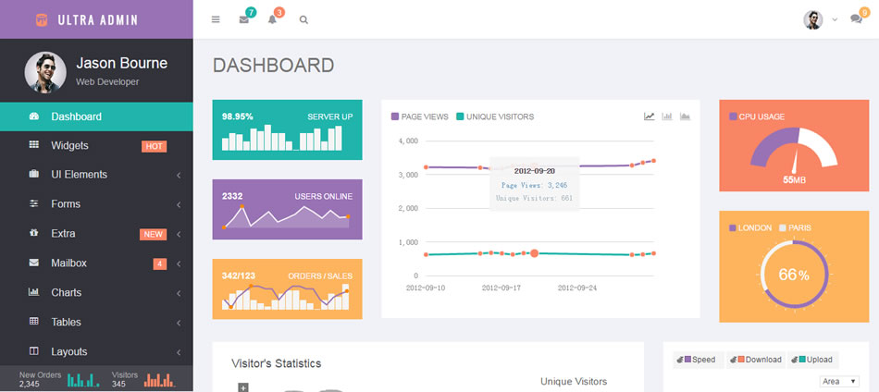Click the Jason Bourne name link
The width and height of the screenshot is (879, 392).
tap(121, 63)
